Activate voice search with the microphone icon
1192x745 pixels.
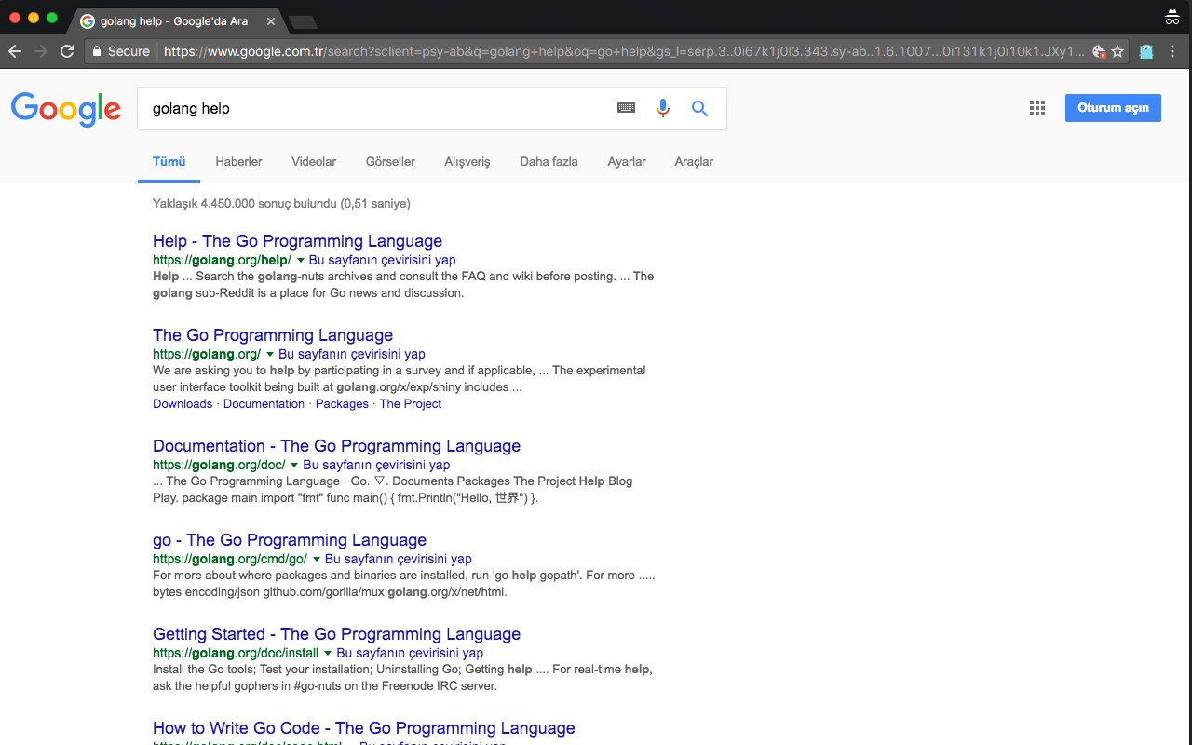click(x=662, y=108)
